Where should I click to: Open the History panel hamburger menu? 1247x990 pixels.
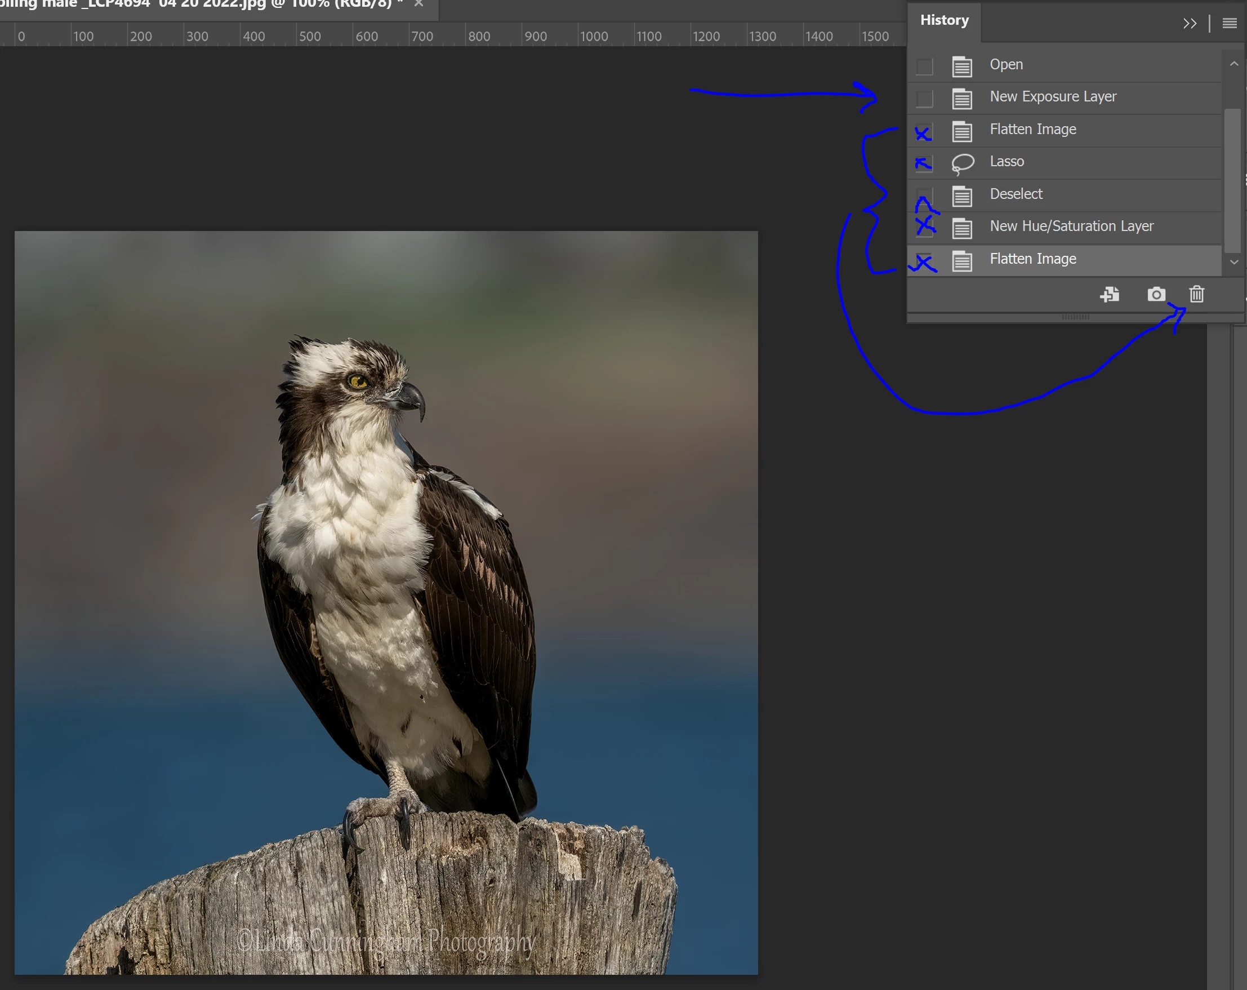1229,24
